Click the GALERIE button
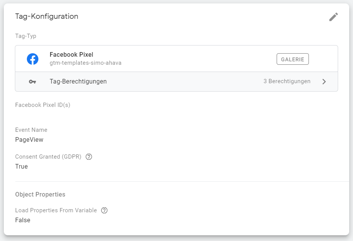The height and width of the screenshot is (241, 353). (292, 59)
